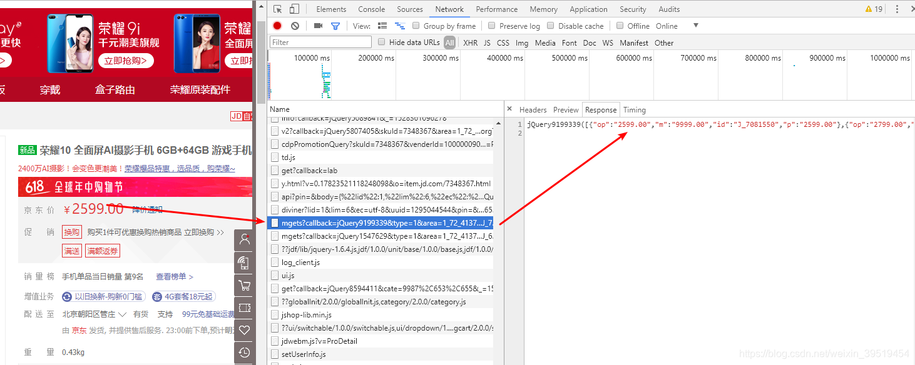The width and height of the screenshot is (915, 365).
Task: Open the Application tab
Action: click(x=588, y=9)
